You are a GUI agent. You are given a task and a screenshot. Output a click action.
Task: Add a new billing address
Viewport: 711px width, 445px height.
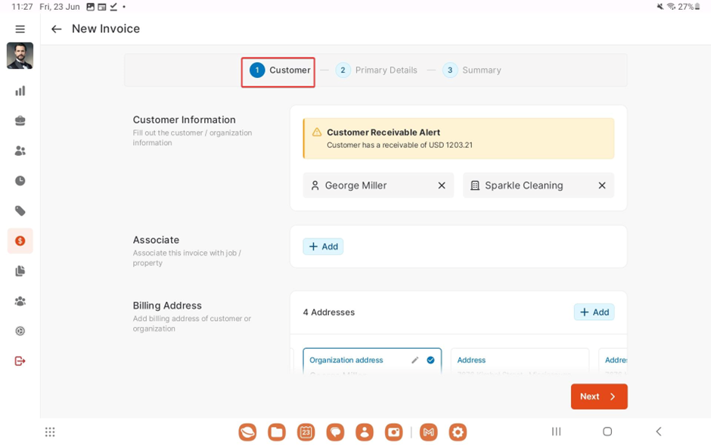594,312
